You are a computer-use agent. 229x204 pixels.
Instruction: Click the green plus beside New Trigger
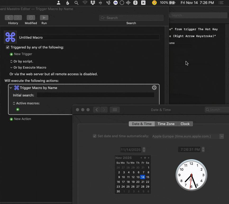(x=11, y=54)
